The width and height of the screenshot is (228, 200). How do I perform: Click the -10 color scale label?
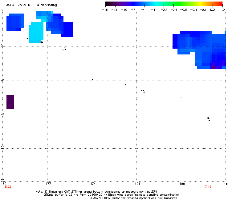[124, 10]
